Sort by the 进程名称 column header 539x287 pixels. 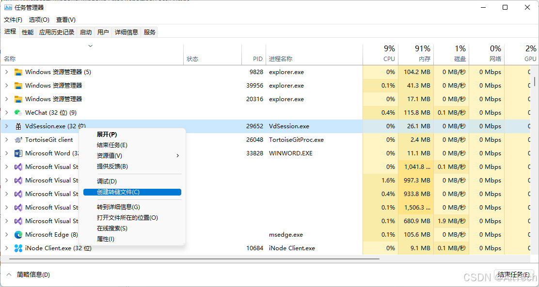pos(314,55)
